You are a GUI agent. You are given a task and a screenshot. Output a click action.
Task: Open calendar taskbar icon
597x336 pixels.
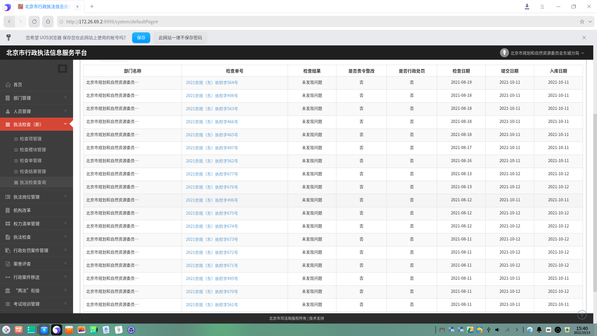click(119, 330)
